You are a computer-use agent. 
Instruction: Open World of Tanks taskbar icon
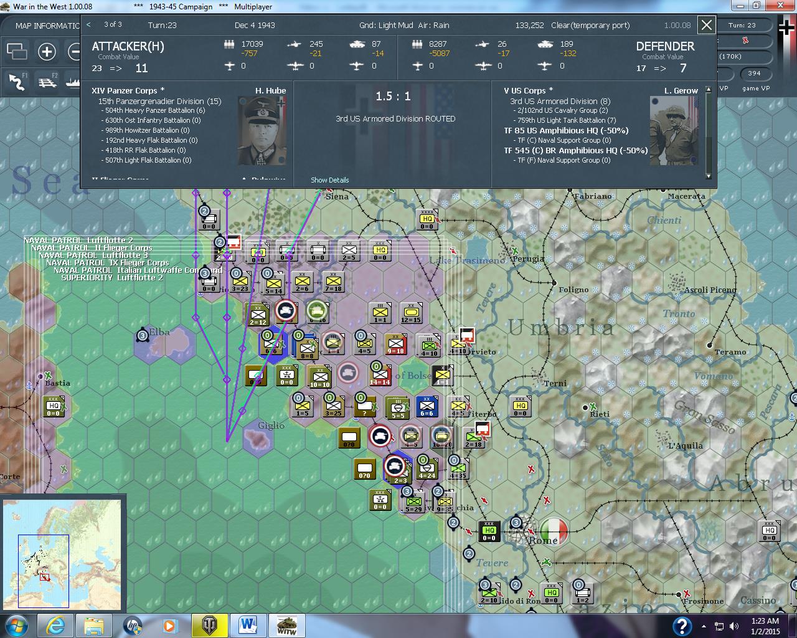coord(210,626)
